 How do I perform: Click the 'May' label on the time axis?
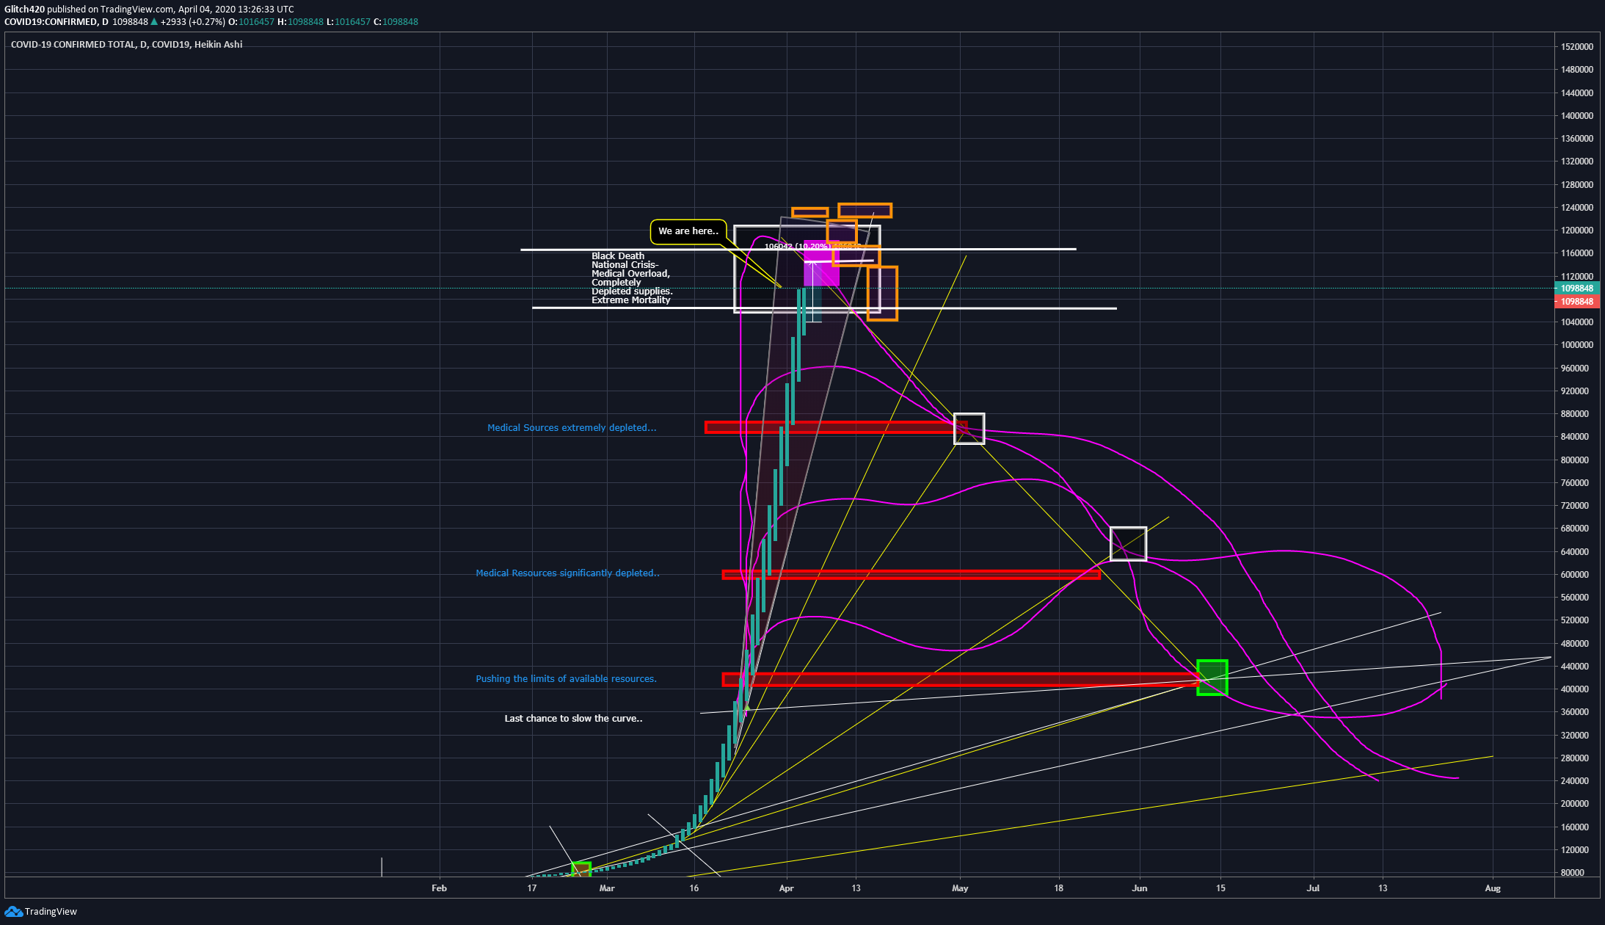(960, 888)
